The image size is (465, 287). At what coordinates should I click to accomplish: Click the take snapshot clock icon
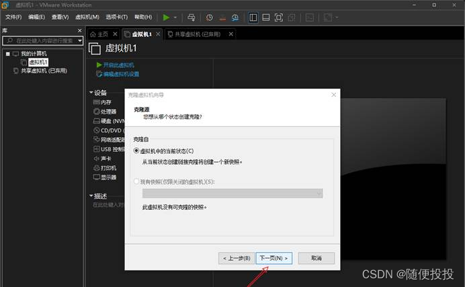coord(210,17)
